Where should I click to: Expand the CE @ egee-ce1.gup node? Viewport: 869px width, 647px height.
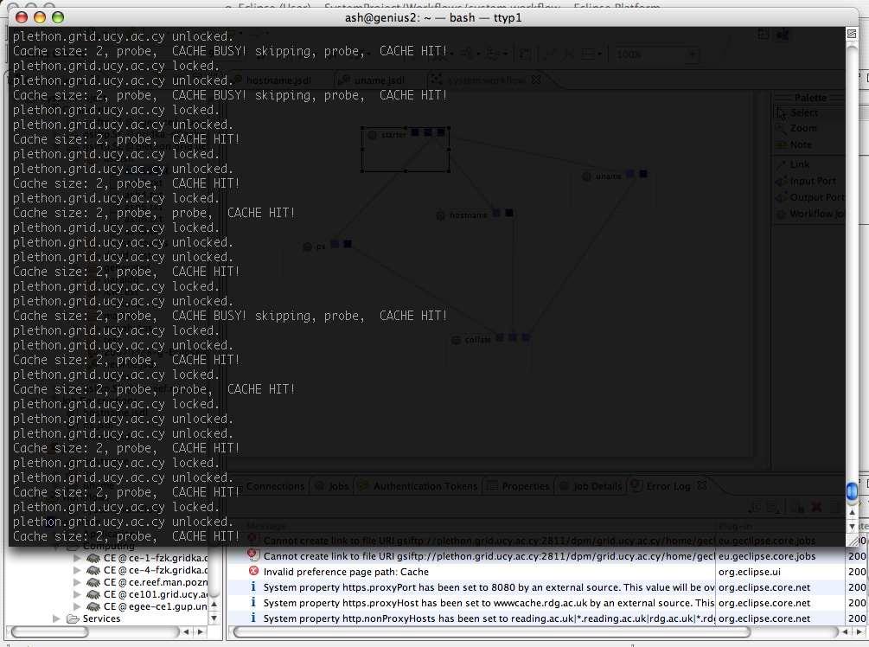point(77,606)
